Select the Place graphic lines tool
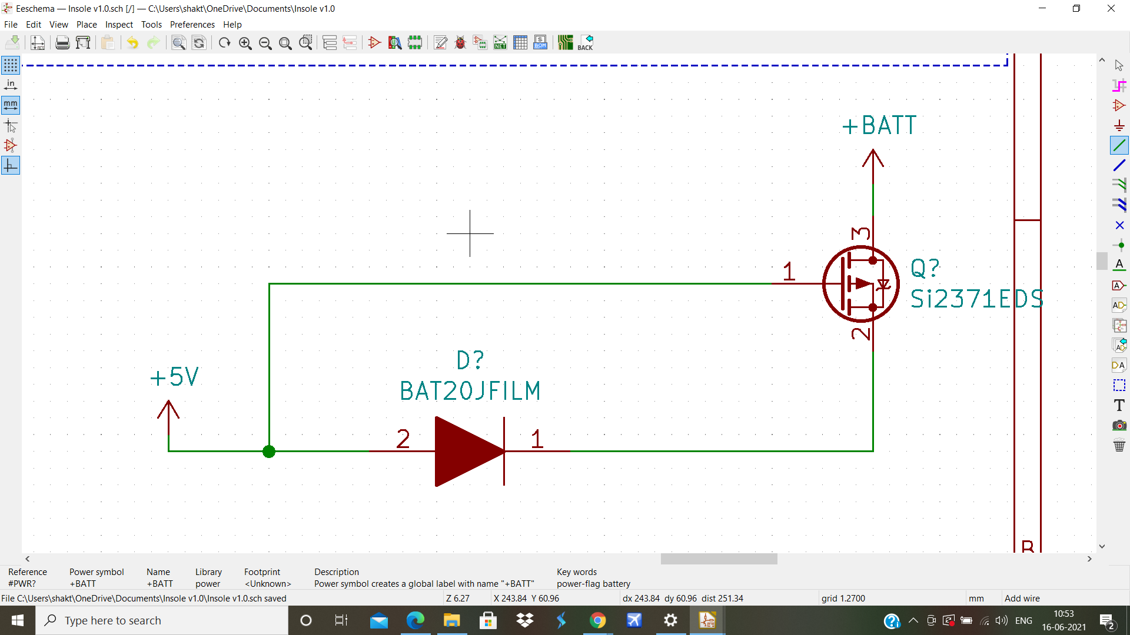The width and height of the screenshot is (1130, 635). click(1119, 385)
